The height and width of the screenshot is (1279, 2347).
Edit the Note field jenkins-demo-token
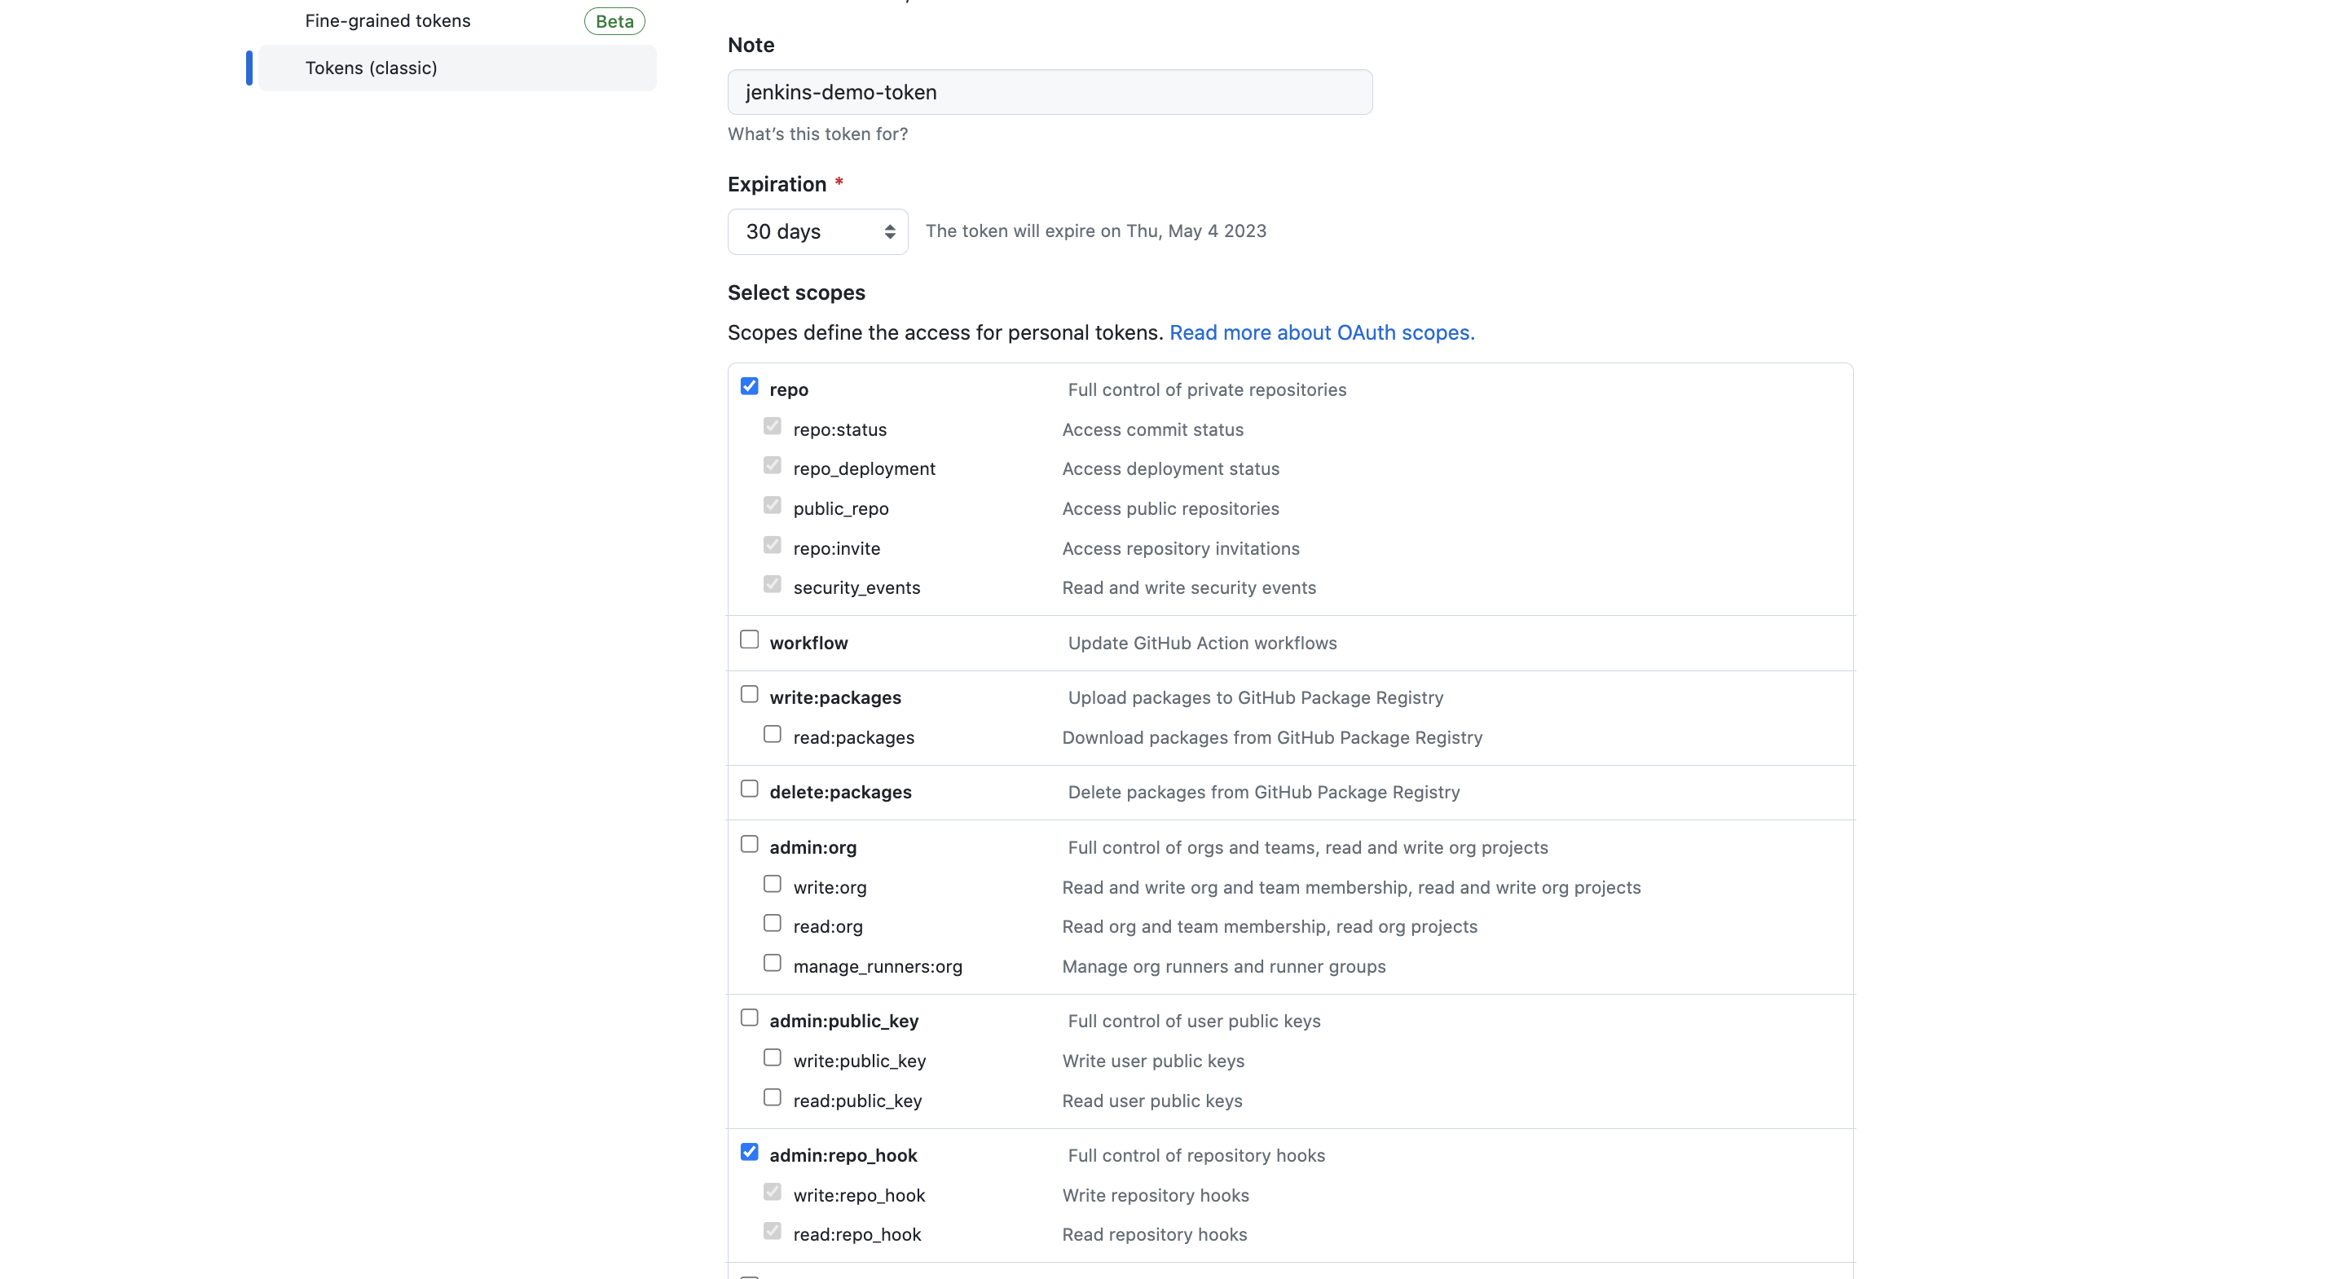(1050, 92)
